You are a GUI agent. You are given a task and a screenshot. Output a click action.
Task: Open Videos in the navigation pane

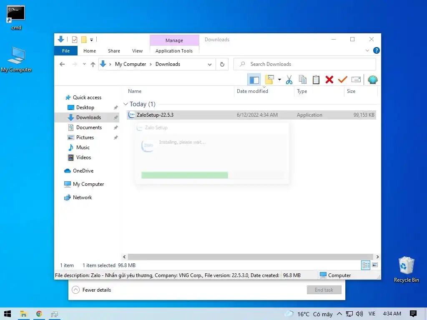[83, 157]
